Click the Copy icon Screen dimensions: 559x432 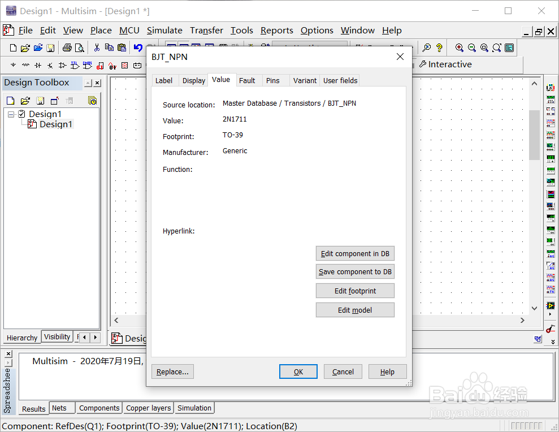109,48
